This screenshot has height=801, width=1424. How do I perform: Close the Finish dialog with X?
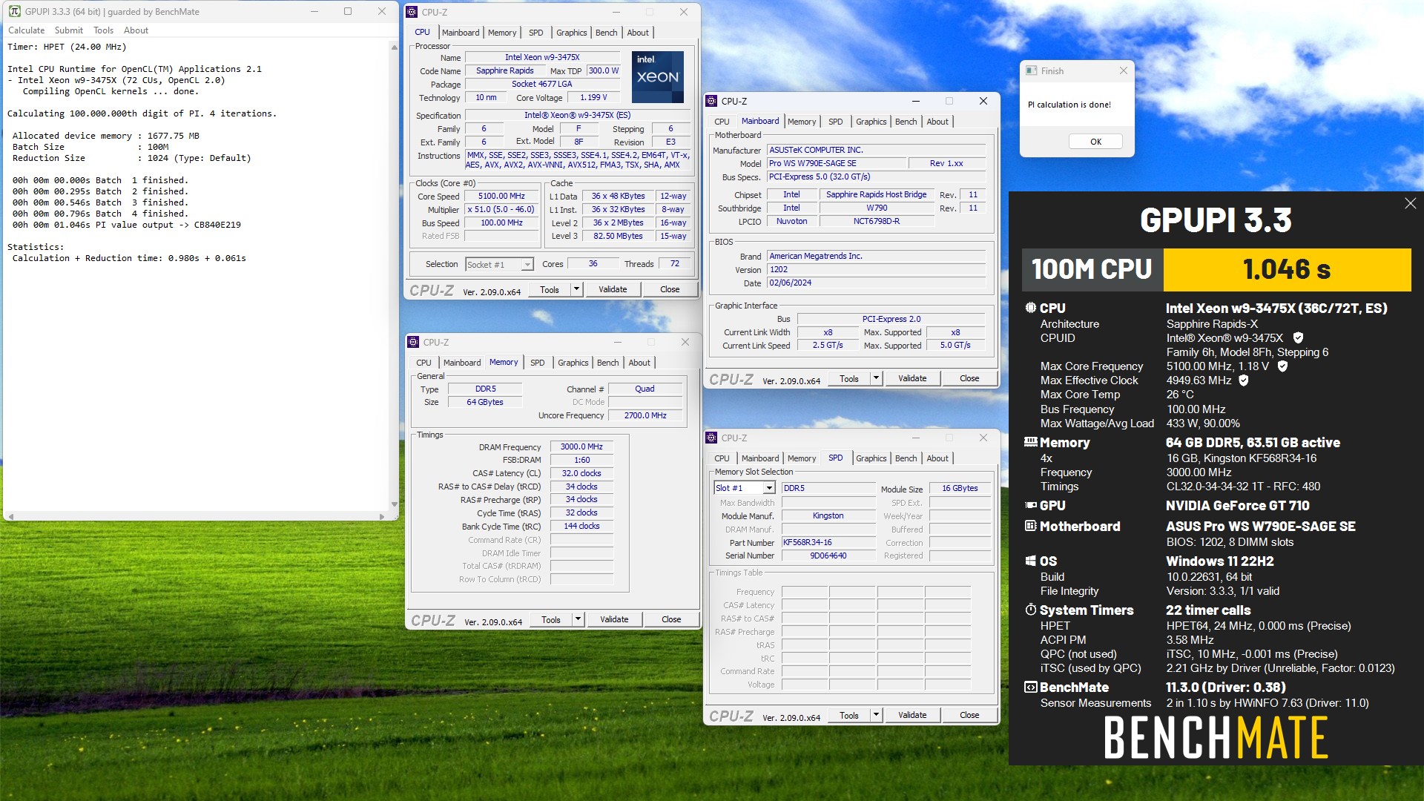coord(1123,70)
